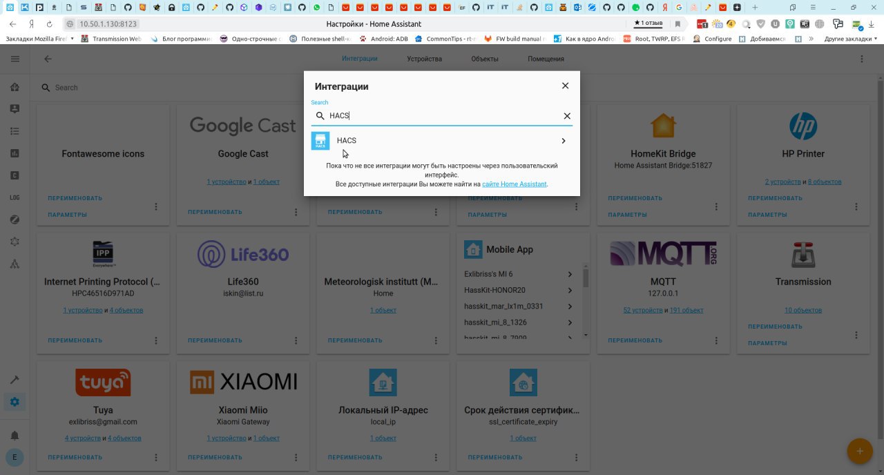Open the Settings gear sidebar icon
884x475 pixels.
tap(15, 402)
